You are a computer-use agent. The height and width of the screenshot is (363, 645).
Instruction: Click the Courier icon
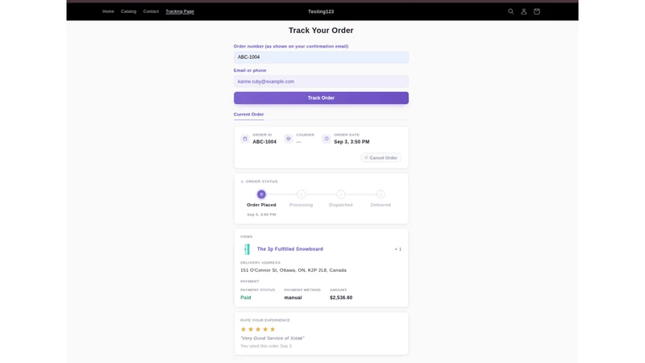tap(289, 139)
